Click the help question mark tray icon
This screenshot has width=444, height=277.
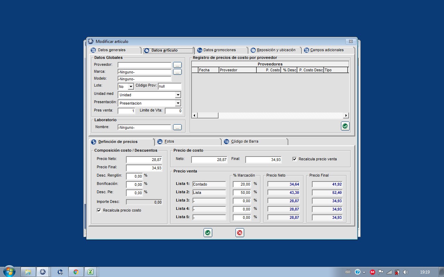click(x=358, y=272)
